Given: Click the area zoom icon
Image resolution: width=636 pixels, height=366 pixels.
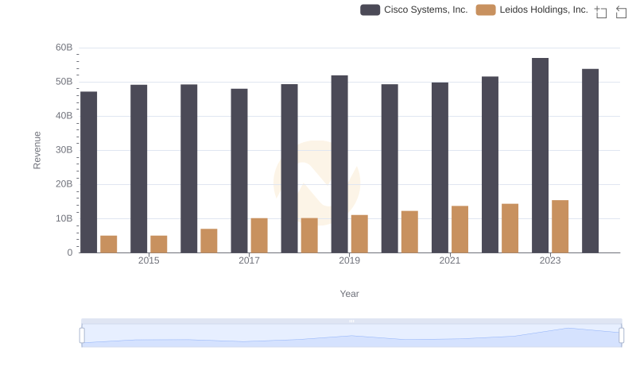Looking at the screenshot, I should pyautogui.click(x=601, y=12).
